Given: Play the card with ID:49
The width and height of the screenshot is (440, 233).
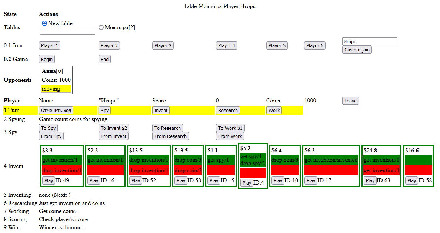Looking at the screenshot, I should [49, 181].
